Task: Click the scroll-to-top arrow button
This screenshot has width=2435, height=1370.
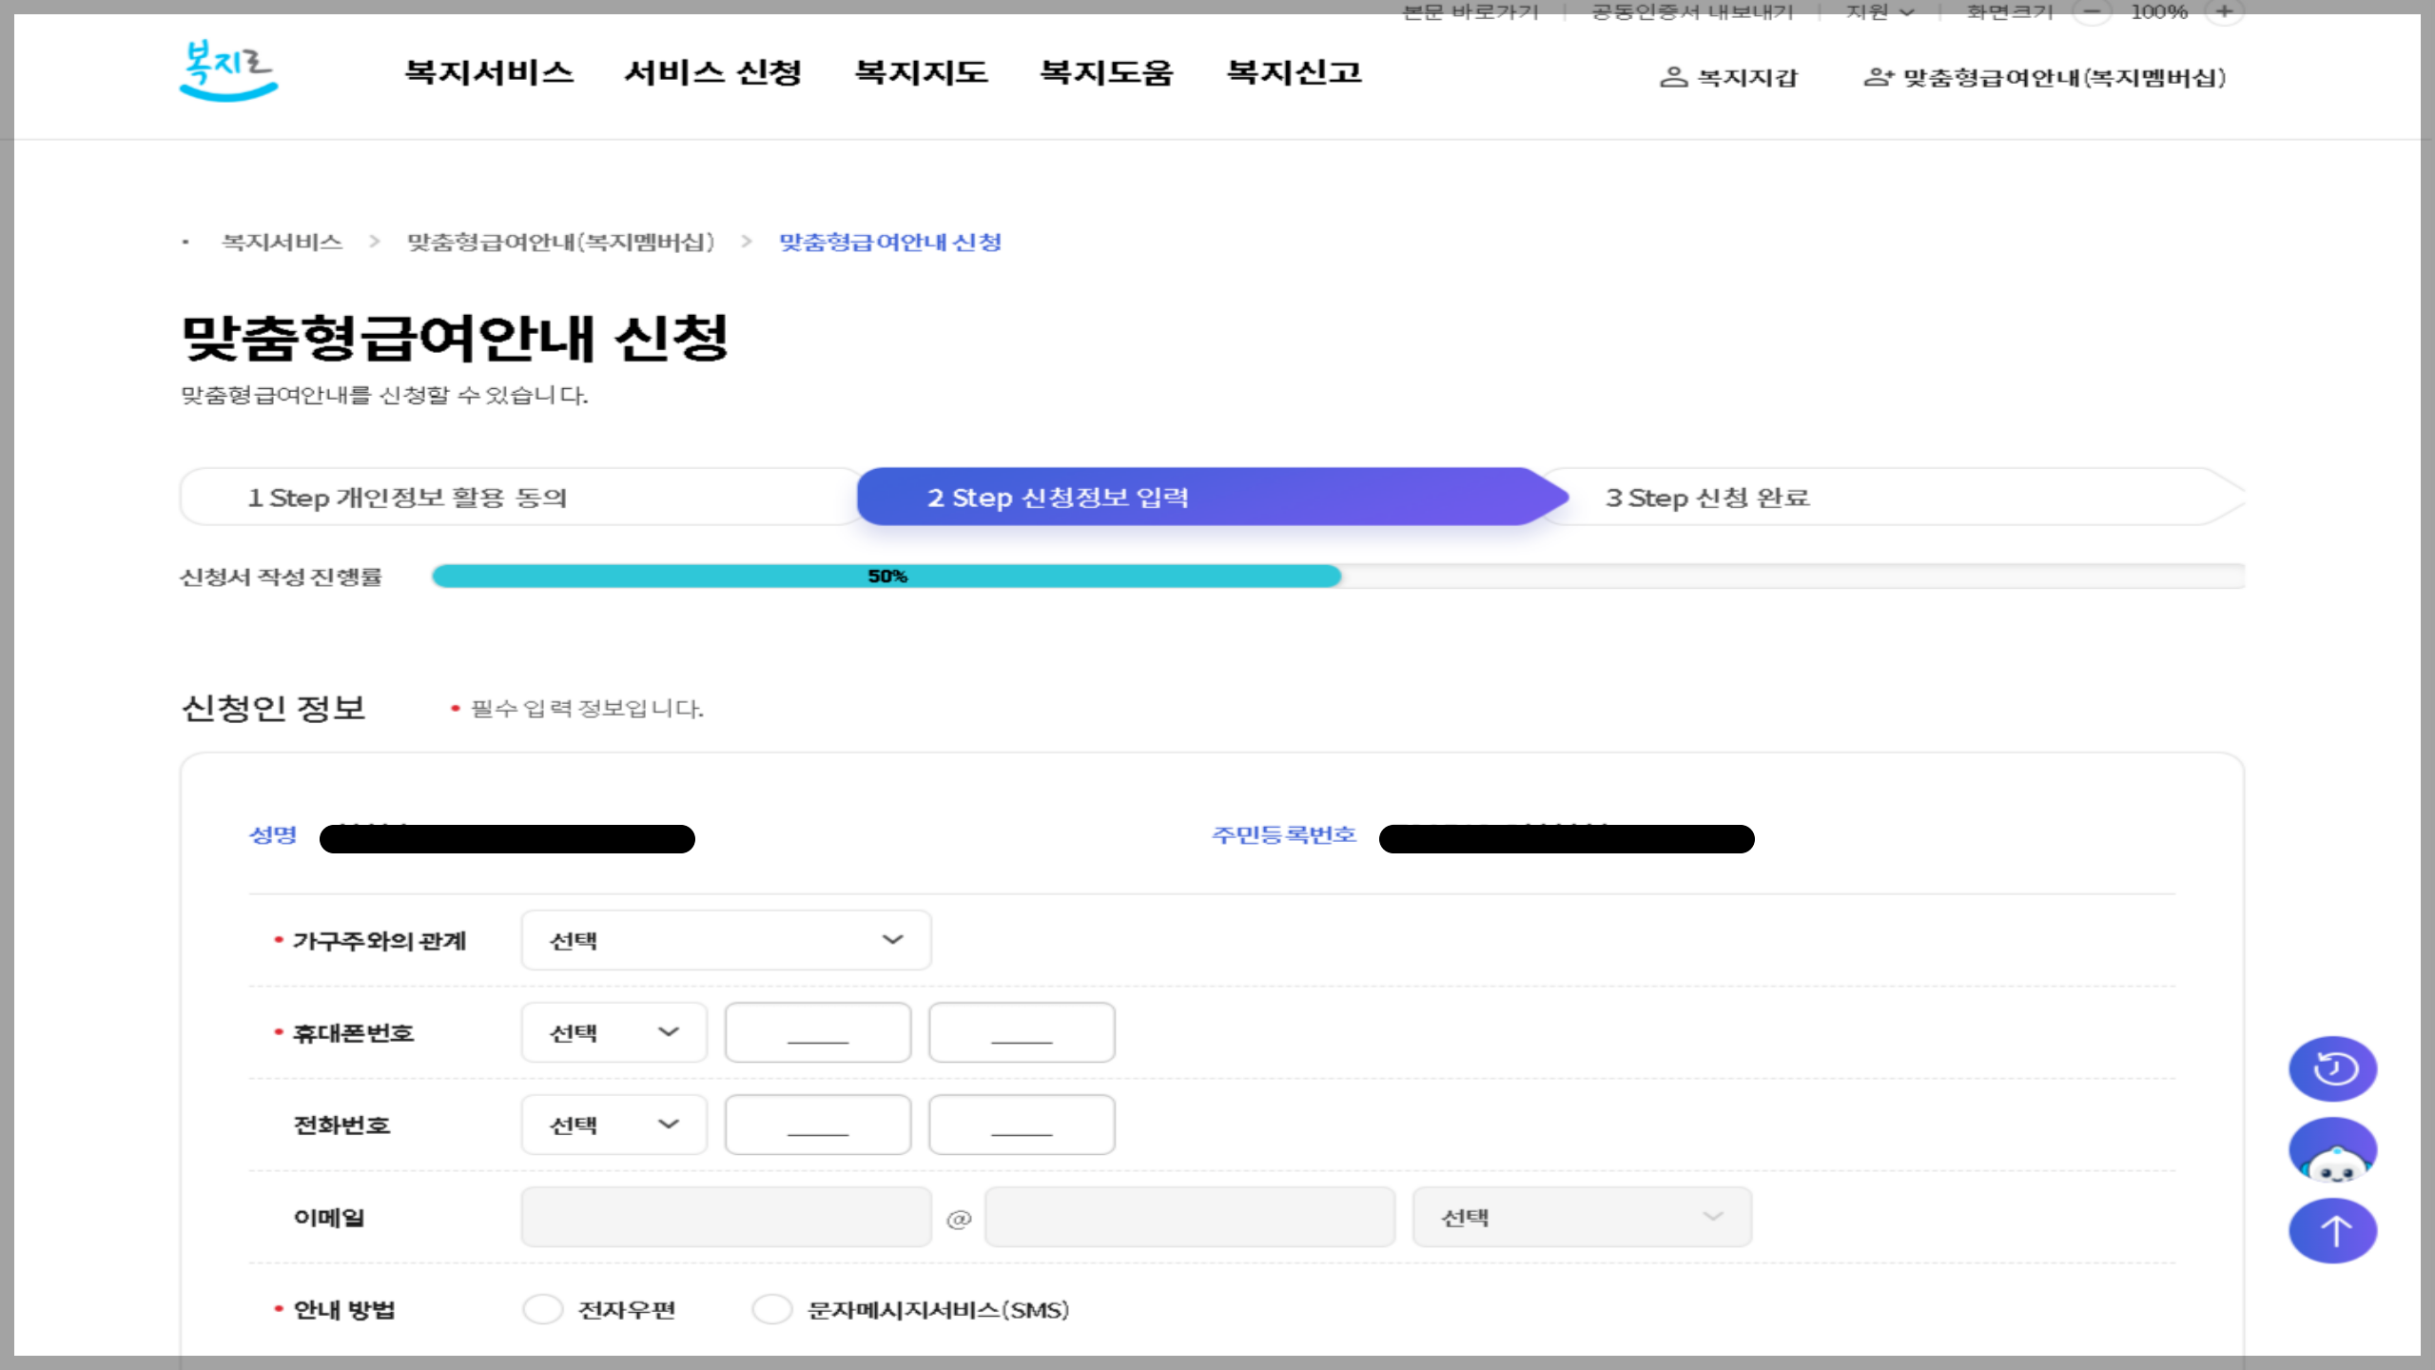Action: tap(2332, 1231)
